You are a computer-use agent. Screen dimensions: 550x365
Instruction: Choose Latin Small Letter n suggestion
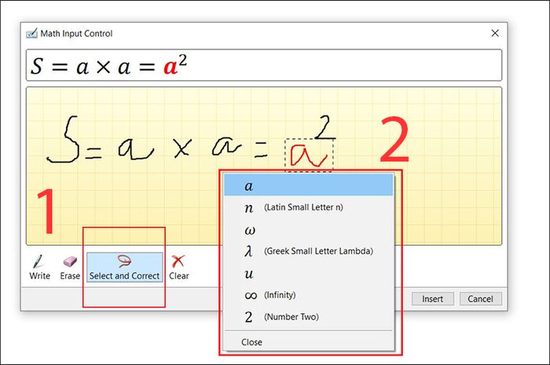[308, 207]
